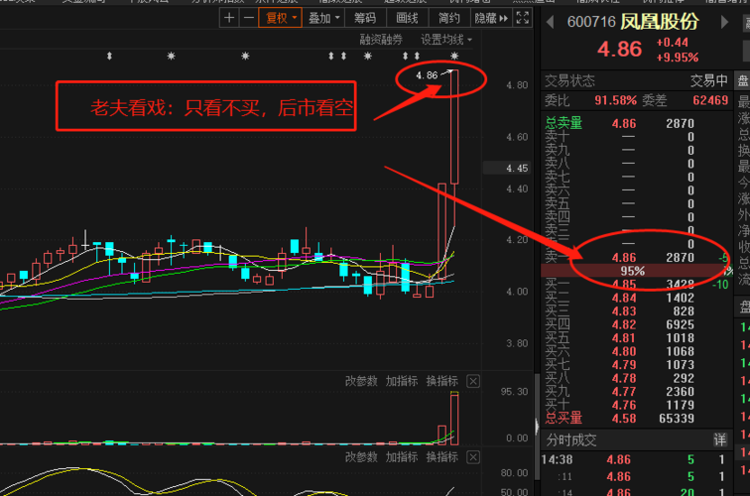Close the volume indicator panel

473,381
